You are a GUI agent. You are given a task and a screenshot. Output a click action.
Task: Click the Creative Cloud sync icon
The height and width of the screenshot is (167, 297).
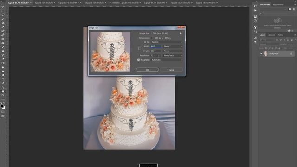289,31
